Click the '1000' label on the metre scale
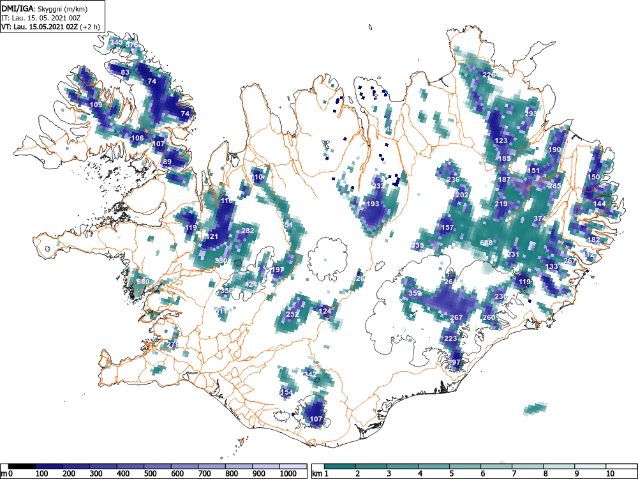Screen dimensions: 638x479 tap(288, 474)
